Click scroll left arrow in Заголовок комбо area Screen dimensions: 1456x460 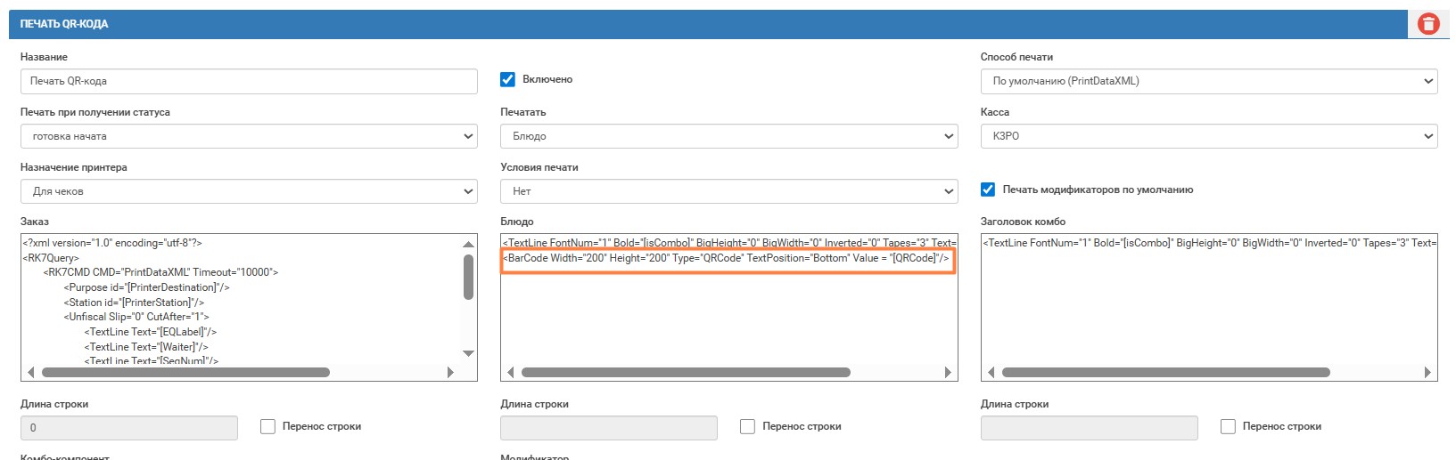click(991, 372)
